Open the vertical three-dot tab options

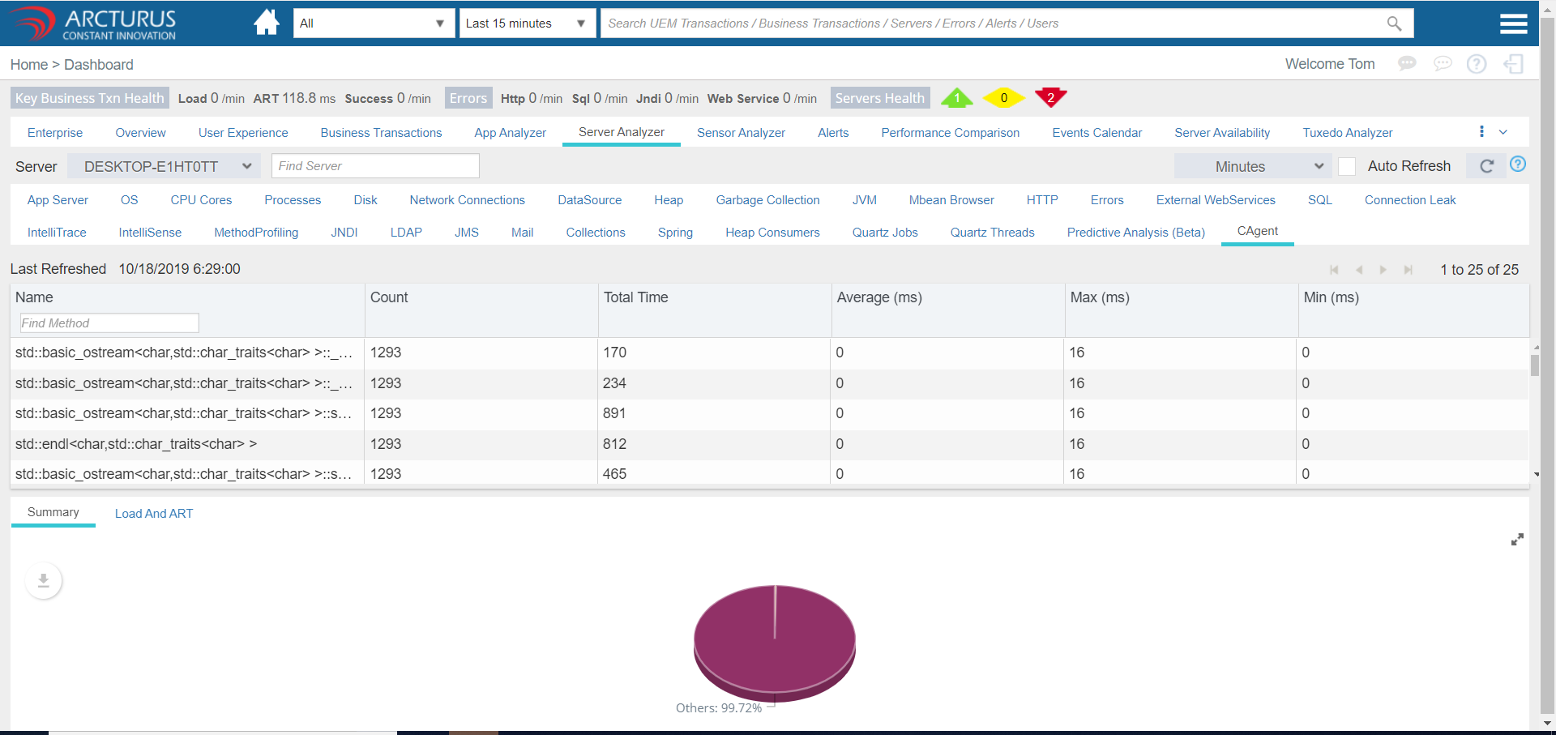click(1481, 132)
